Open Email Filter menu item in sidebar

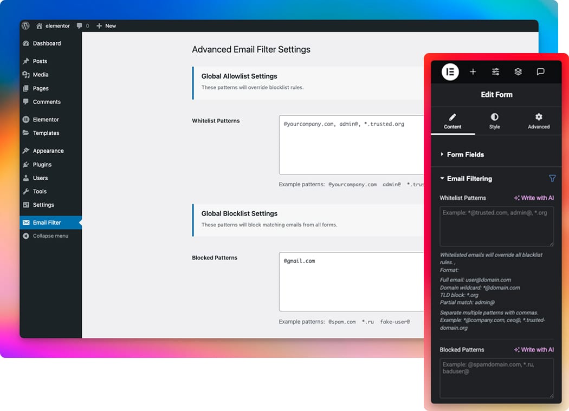(x=47, y=222)
